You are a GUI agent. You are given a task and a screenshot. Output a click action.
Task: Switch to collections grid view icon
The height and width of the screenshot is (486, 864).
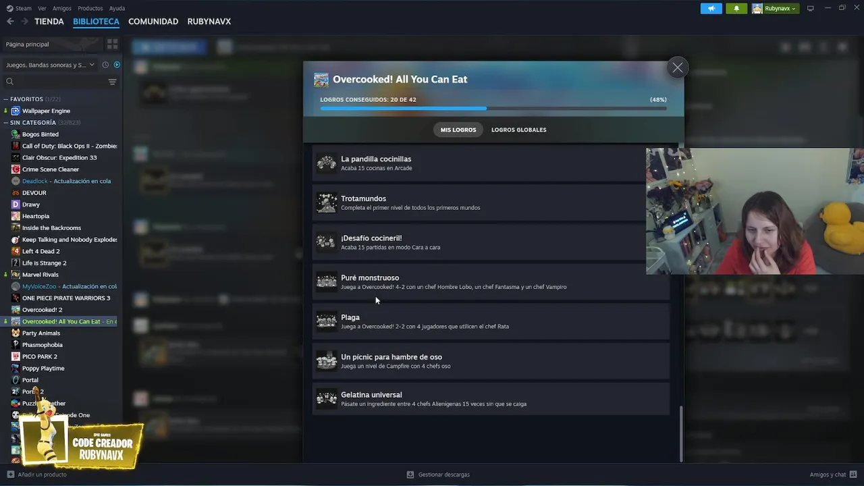pyautogui.click(x=112, y=44)
